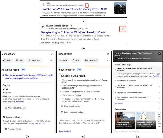Click the AFAR logo favicon in the Paris result
The width and height of the screenshot is (163, 138).
coord(43,5)
